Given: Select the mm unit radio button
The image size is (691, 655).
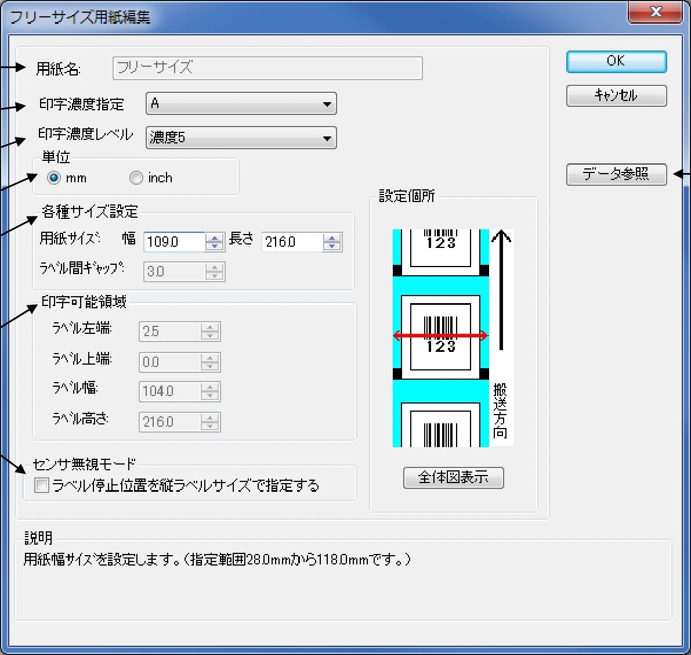Looking at the screenshot, I should [x=54, y=178].
